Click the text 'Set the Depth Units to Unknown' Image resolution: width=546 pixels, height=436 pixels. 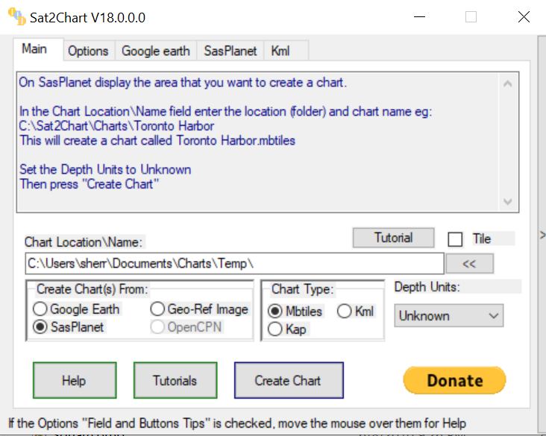pyautogui.click(x=105, y=169)
